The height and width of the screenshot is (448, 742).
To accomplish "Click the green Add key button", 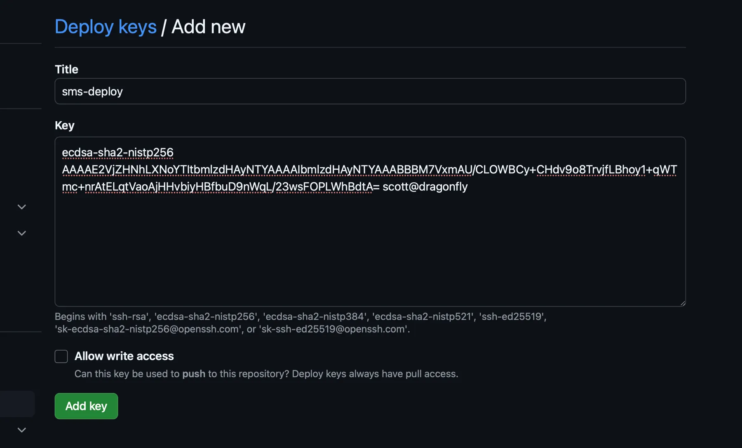I will (x=86, y=406).
